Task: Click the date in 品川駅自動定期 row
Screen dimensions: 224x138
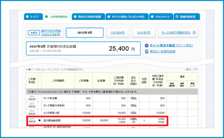Action: point(32,120)
